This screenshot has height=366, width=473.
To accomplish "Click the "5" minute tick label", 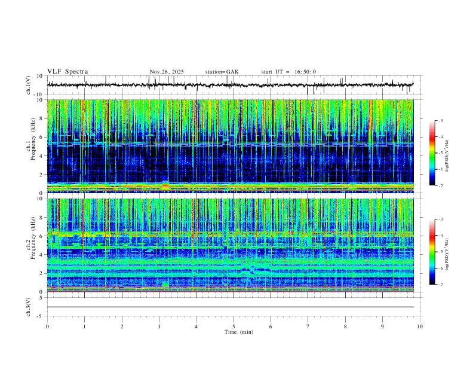I will click(x=234, y=327).
